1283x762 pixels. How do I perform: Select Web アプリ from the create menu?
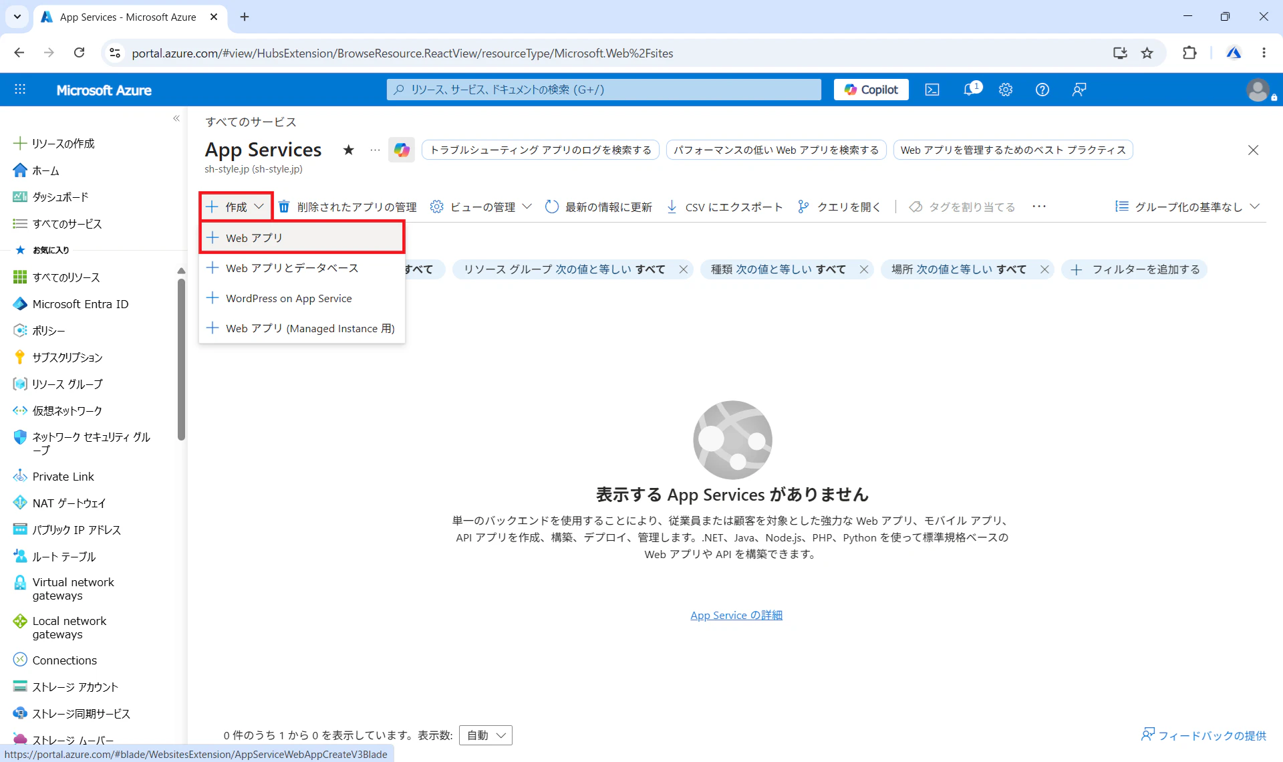(x=302, y=237)
